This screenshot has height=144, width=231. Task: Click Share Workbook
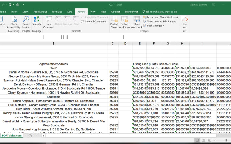137,22
